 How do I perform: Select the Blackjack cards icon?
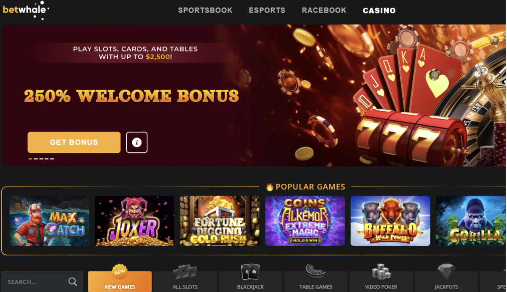(x=250, y=272)
